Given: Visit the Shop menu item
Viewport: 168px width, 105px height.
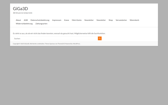Looking at the screenshot, I should pos(111,20).
